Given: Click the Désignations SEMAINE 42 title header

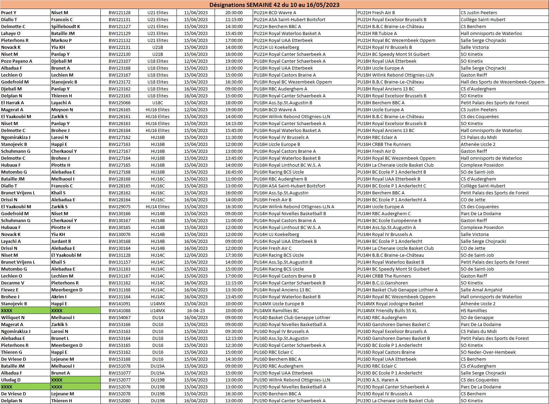Looking at the screenshot, I should (x=274, y=5).
